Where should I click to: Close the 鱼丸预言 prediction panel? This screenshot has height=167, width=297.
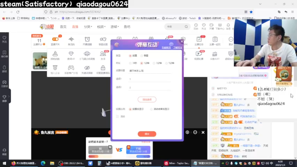(203, 132)
